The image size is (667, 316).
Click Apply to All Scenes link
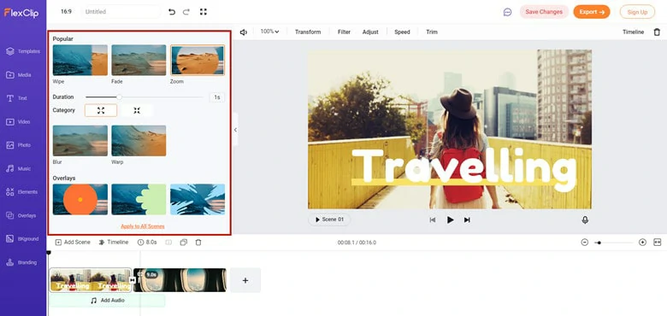point(143,226)
